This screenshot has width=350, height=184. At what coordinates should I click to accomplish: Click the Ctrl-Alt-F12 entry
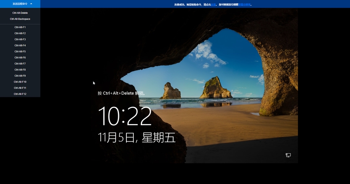click(20, 94)
